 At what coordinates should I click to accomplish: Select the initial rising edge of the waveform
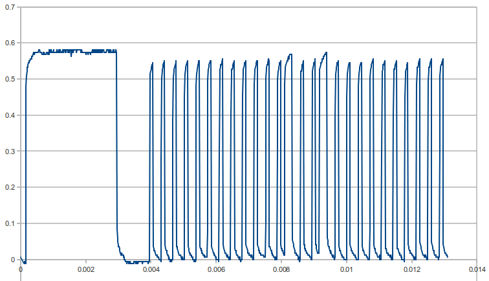click(26, 162)
